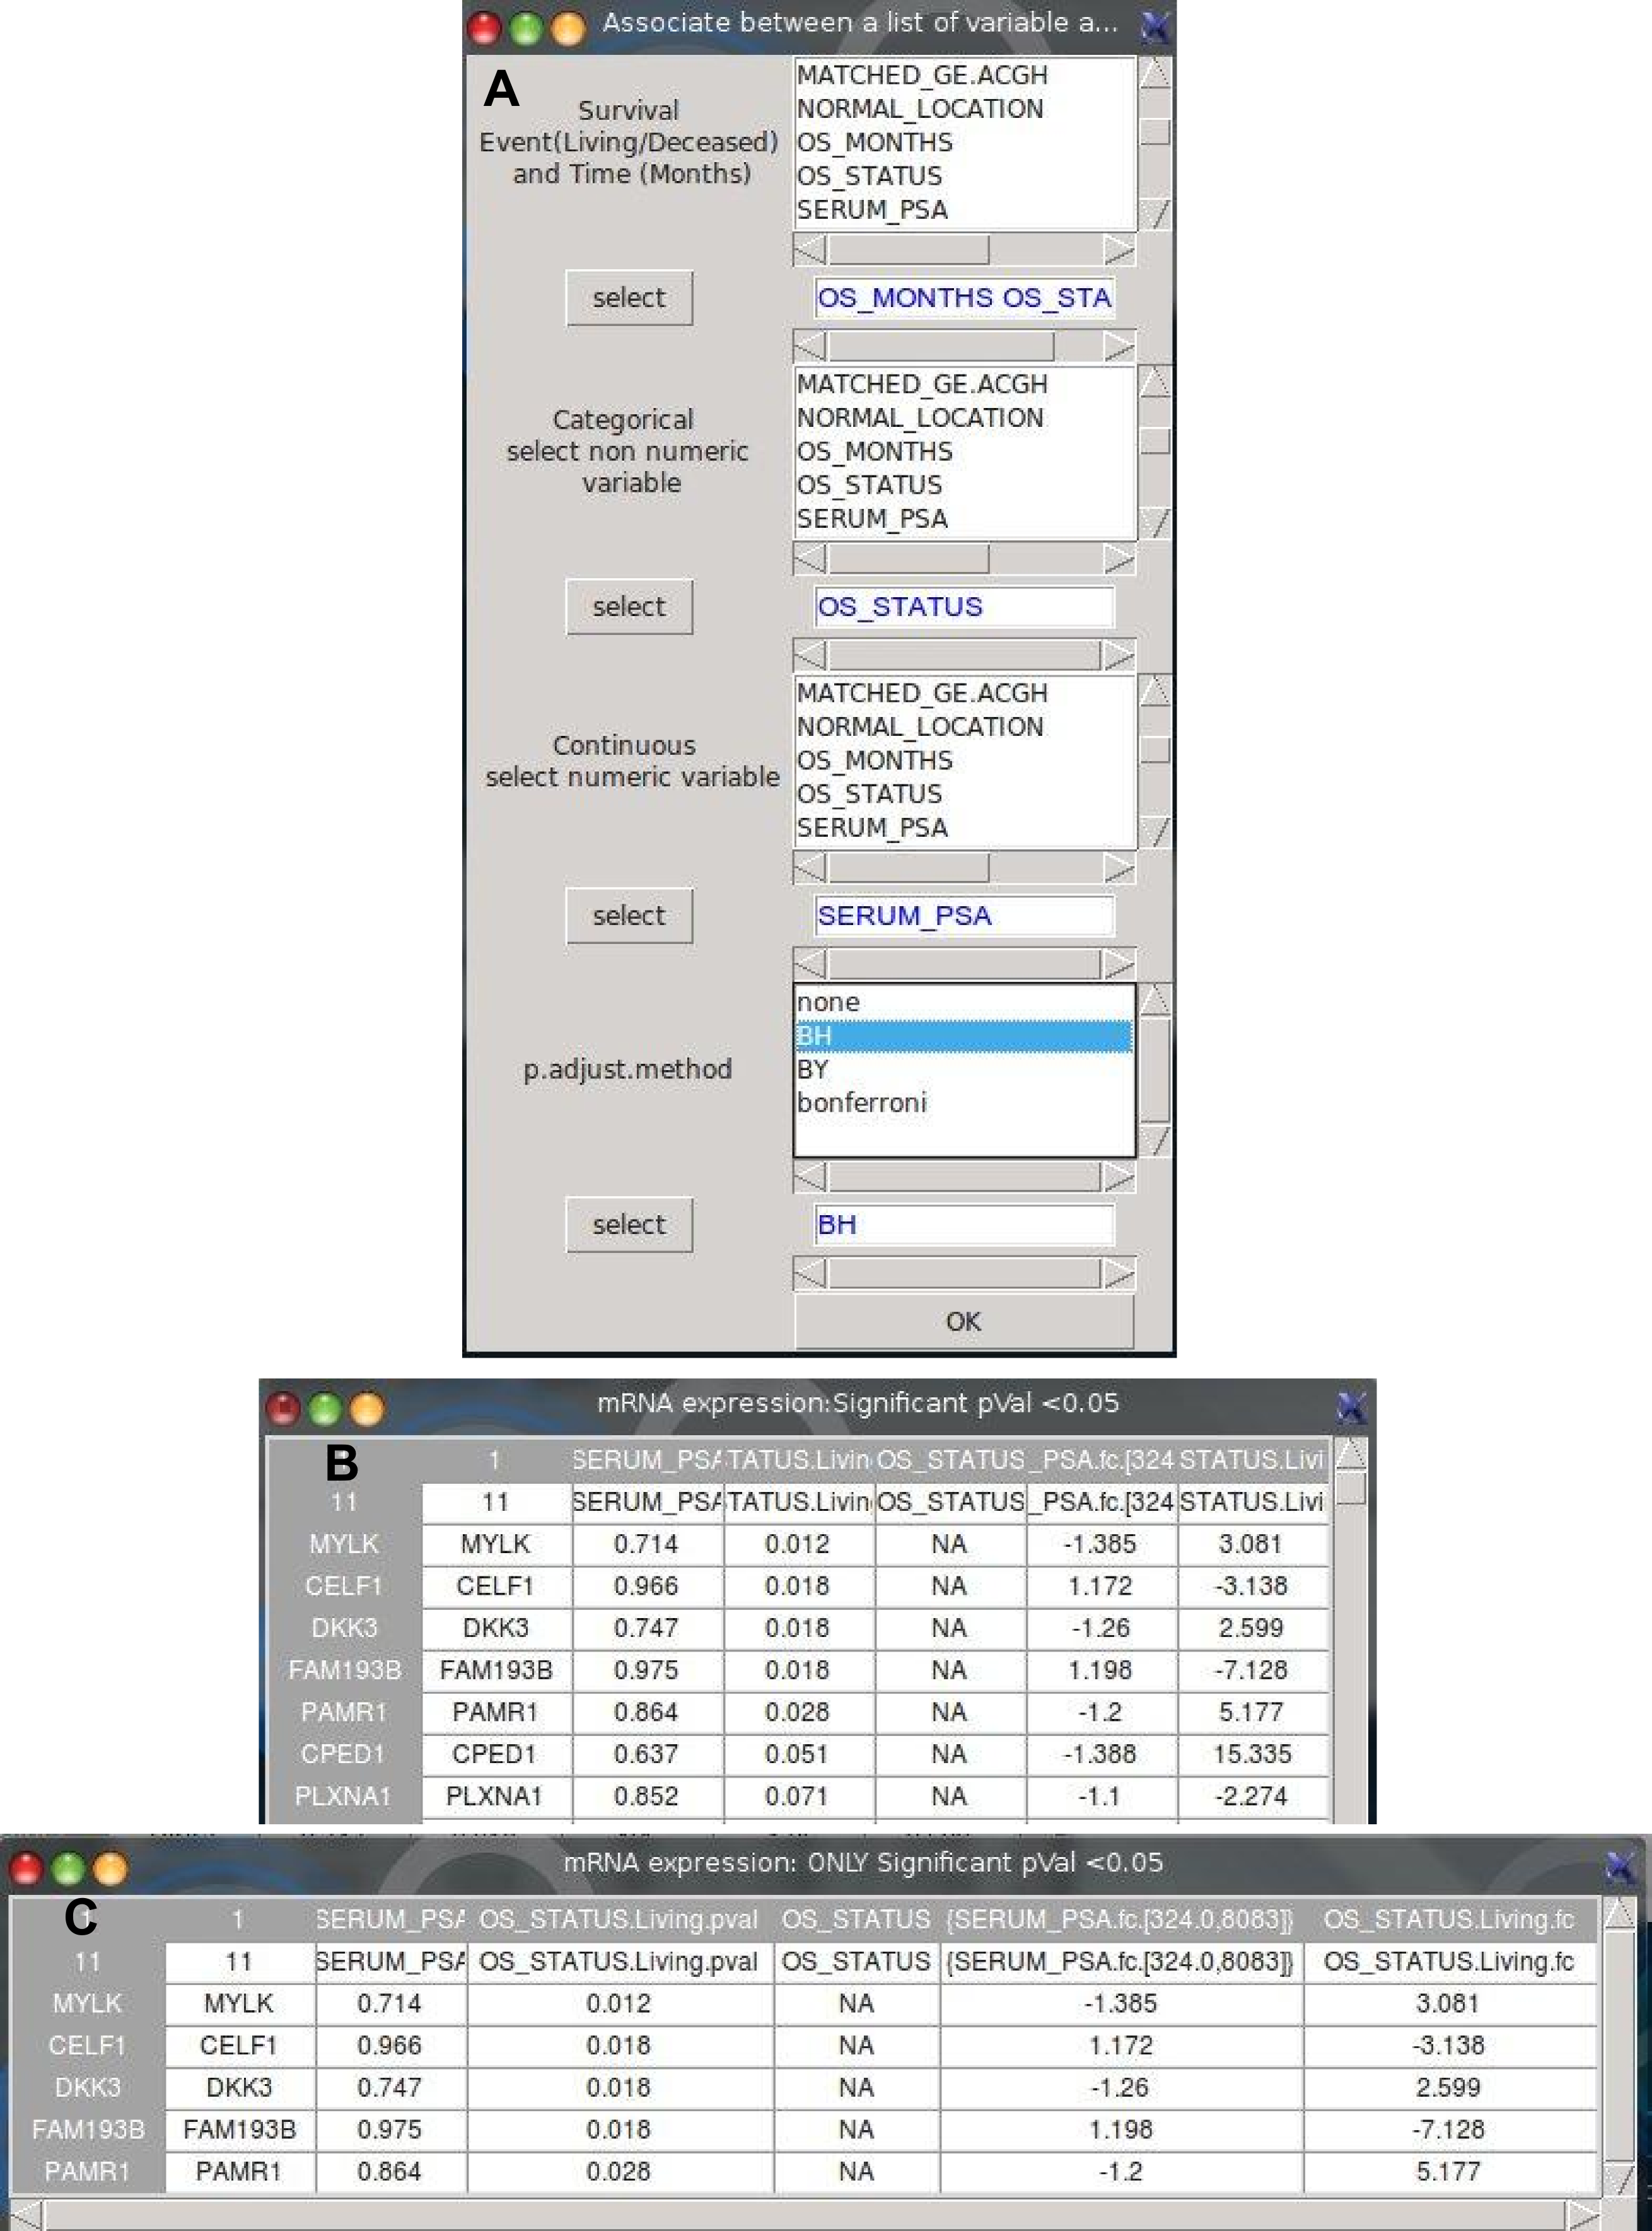Close the ONLY Significant pVal window with the X icon

click(x=1620, y=1866)
